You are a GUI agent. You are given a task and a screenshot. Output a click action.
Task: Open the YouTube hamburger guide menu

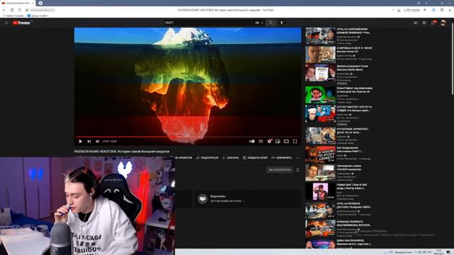[x=6, y=23]
